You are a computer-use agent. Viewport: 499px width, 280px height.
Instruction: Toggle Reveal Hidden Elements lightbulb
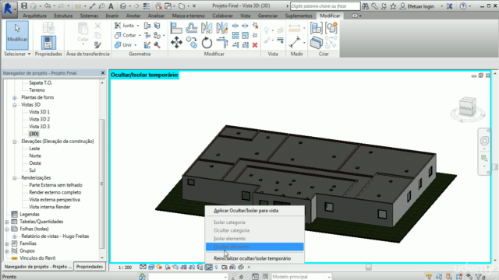tap(217, 268)
